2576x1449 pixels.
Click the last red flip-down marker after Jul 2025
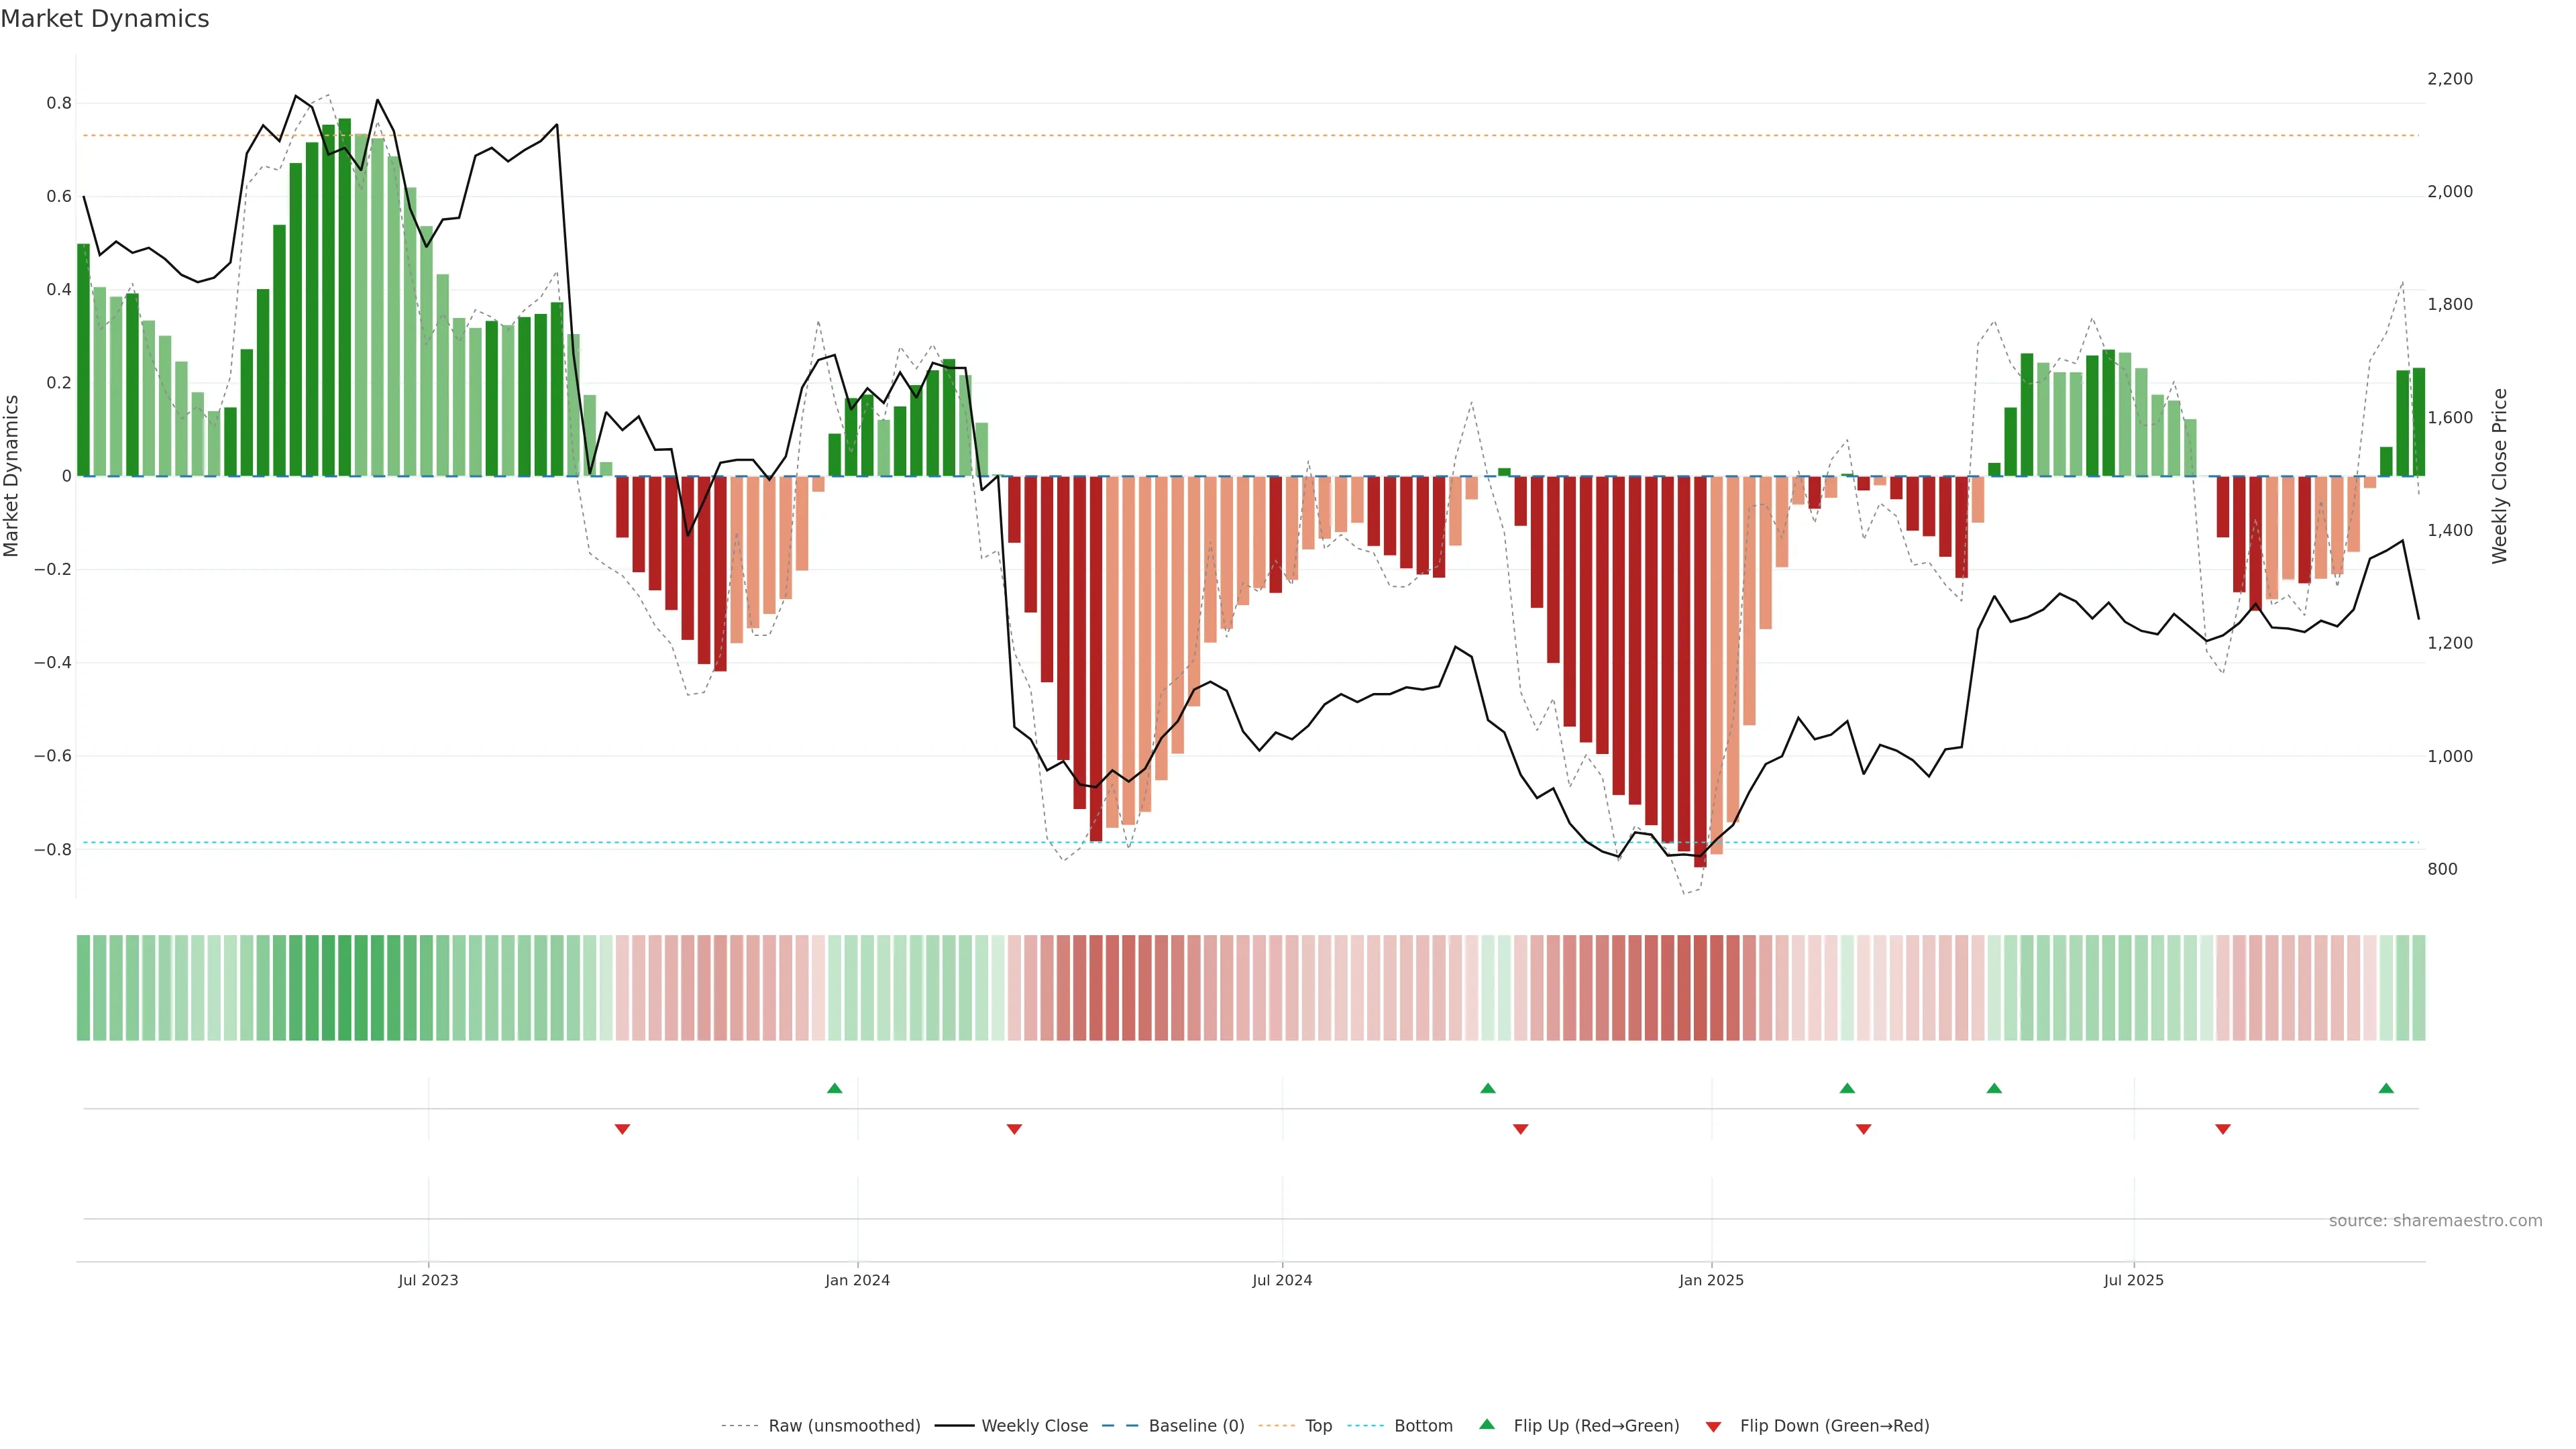2223,1129
